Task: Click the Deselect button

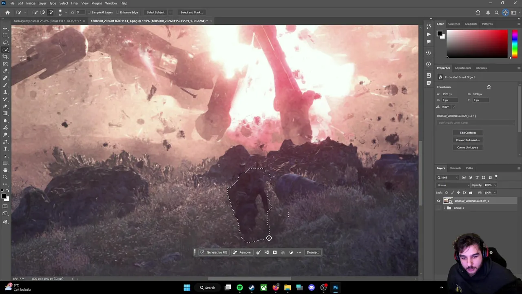Action: click(313, 252)
